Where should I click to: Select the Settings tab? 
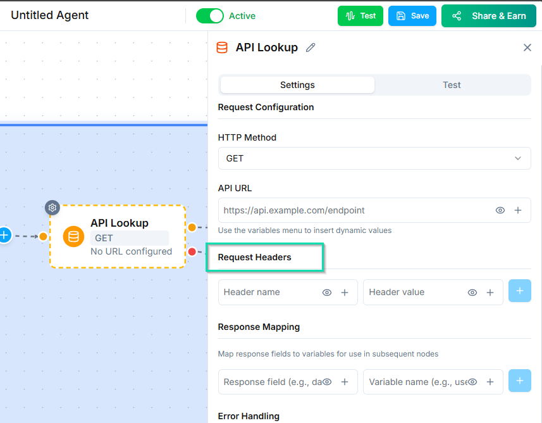point(297,84)
